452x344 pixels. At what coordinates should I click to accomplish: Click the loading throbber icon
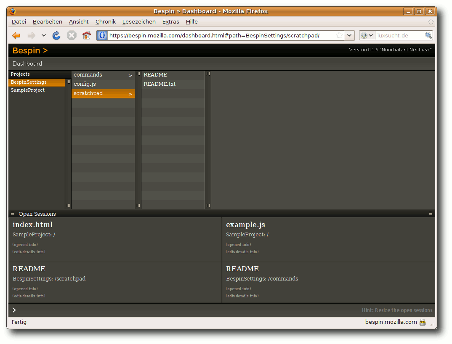click(431, 22)
